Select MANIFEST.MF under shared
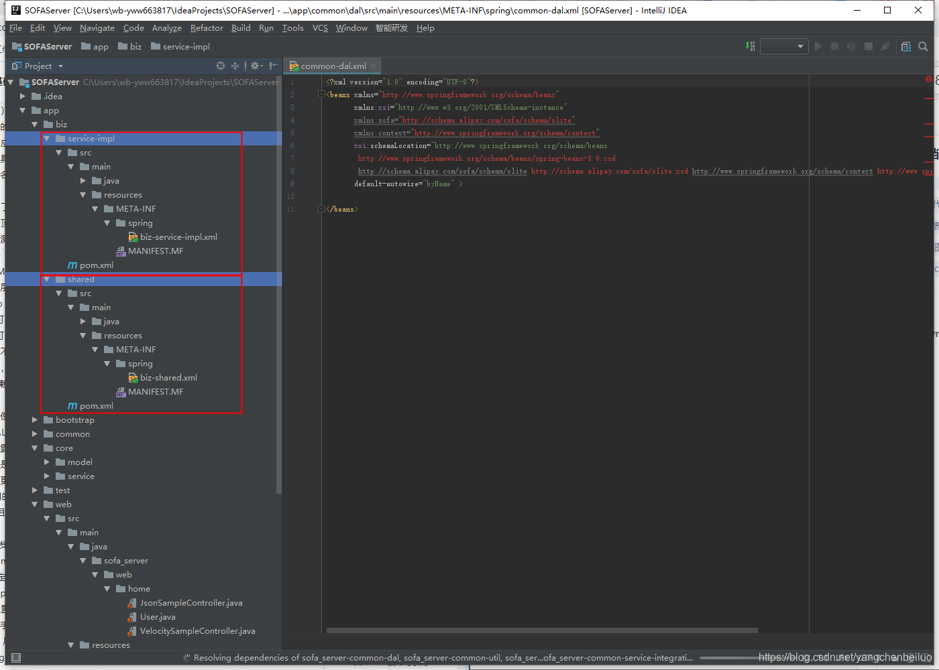Screen dimensions: 939x670 150,392
